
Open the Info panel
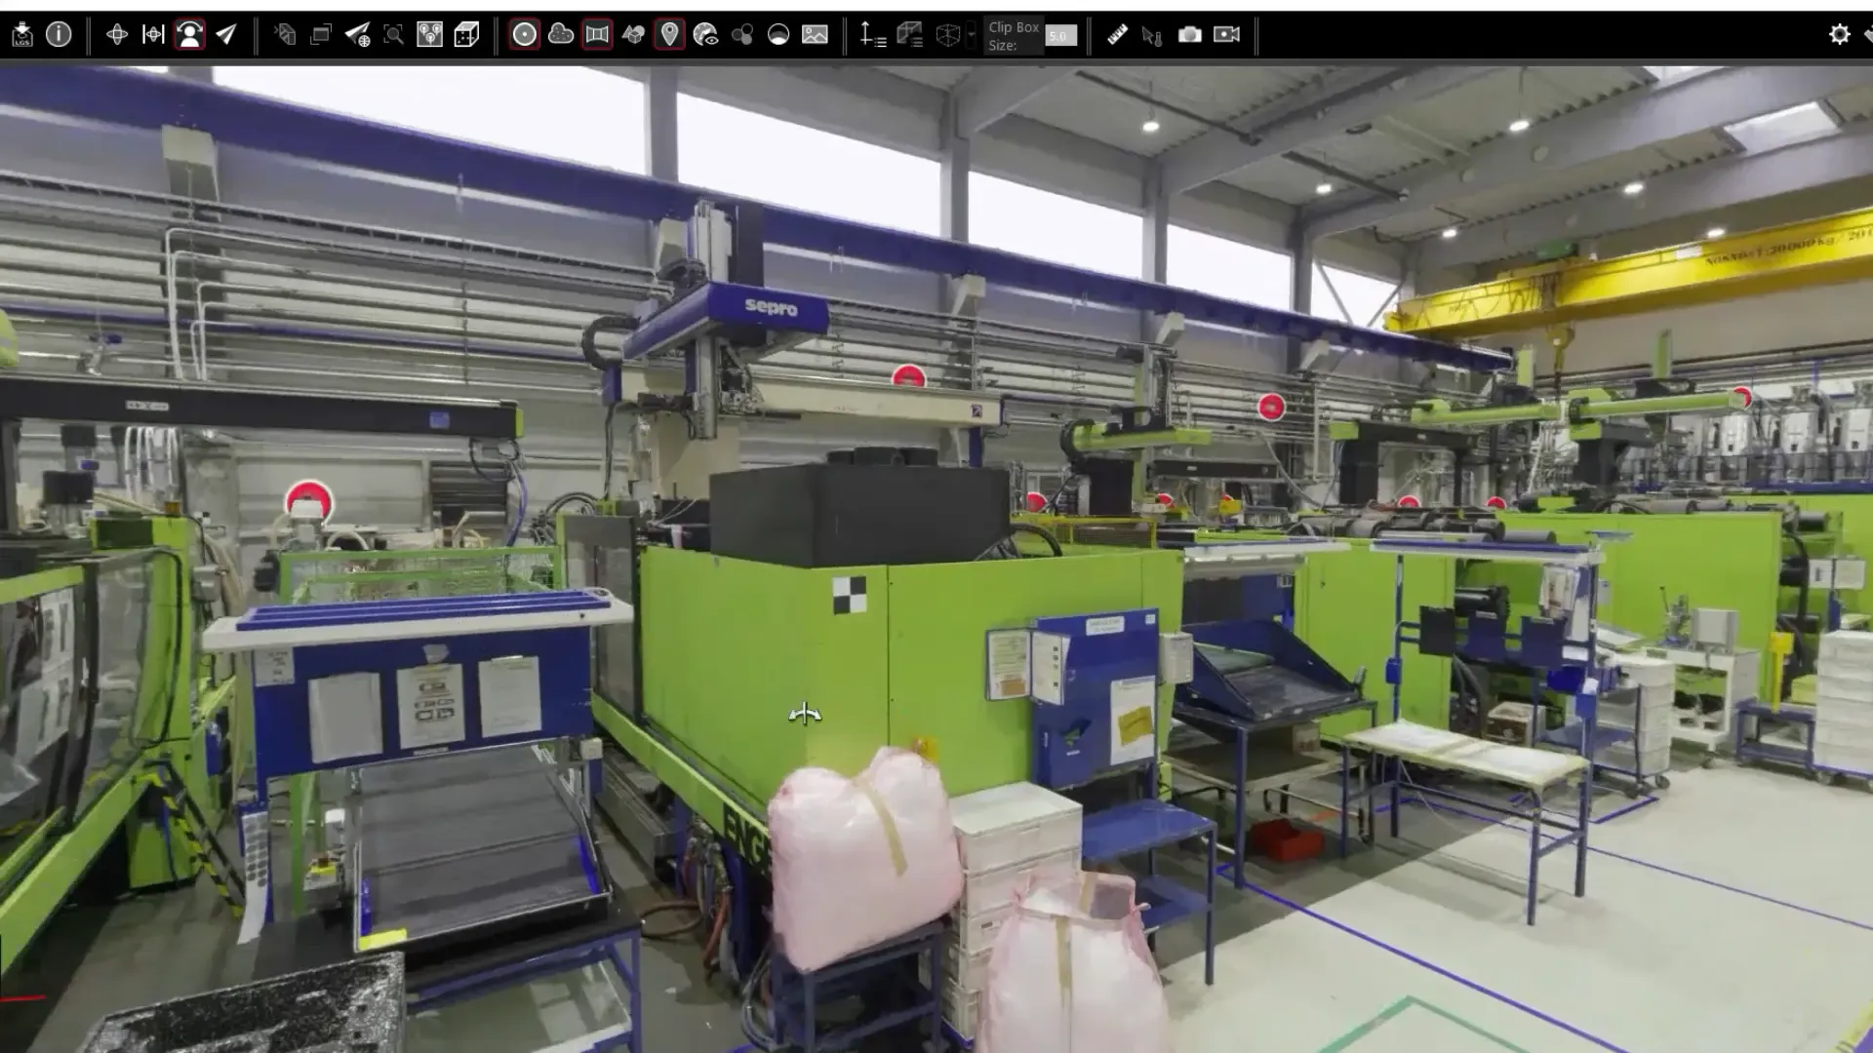(x=60, y=35)
